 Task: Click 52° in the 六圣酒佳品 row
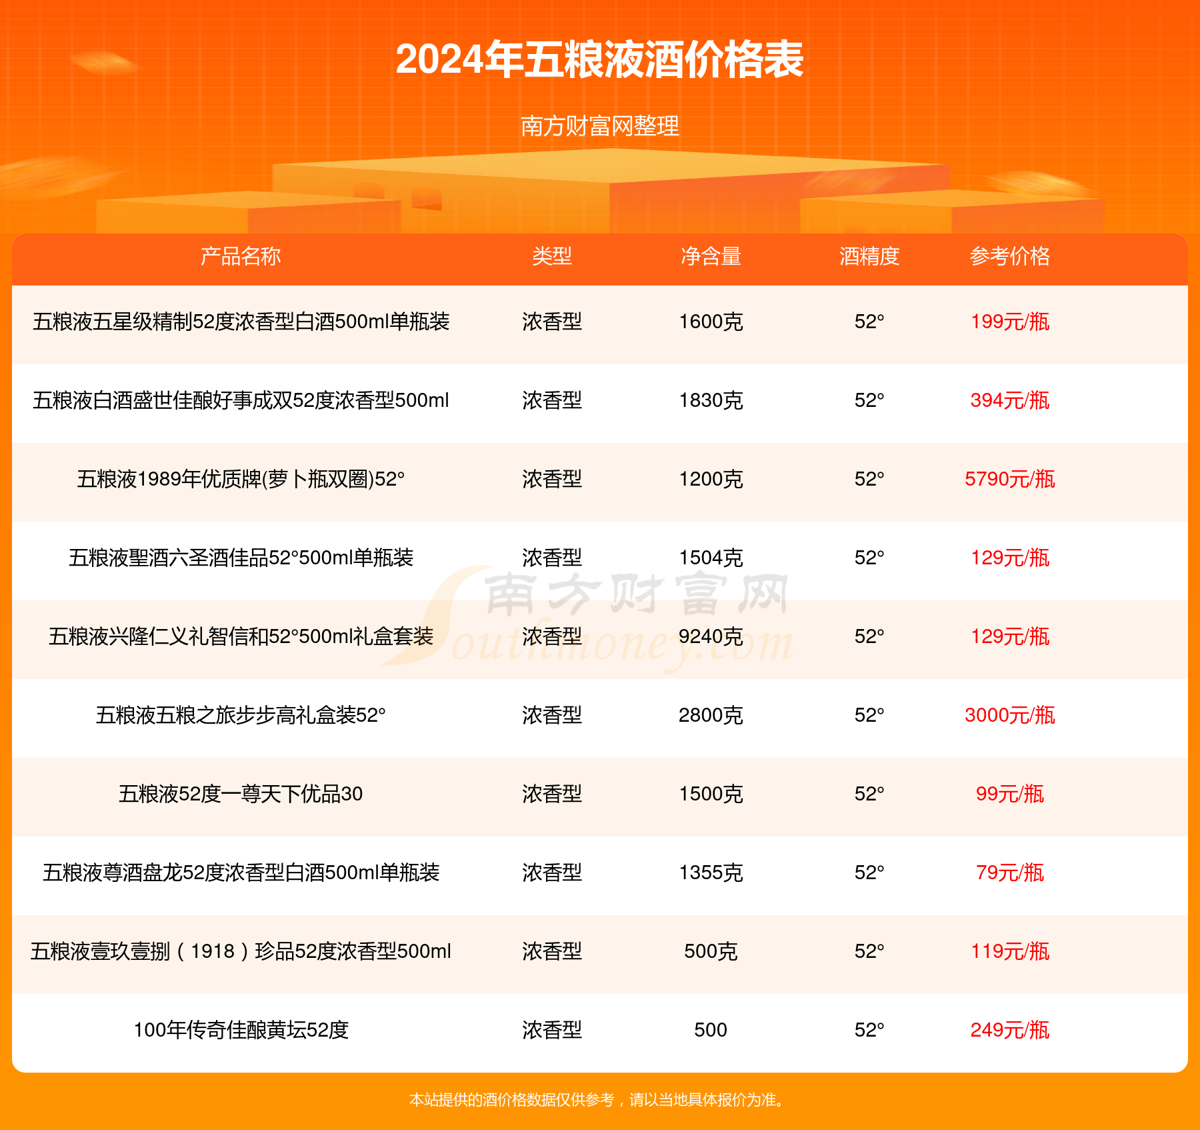(x=869, y=558)
